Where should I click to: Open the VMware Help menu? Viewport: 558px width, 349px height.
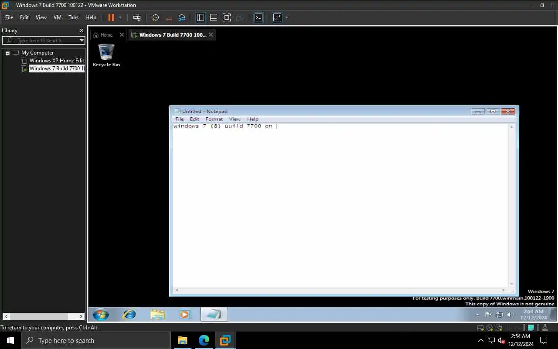pos(91,17)
